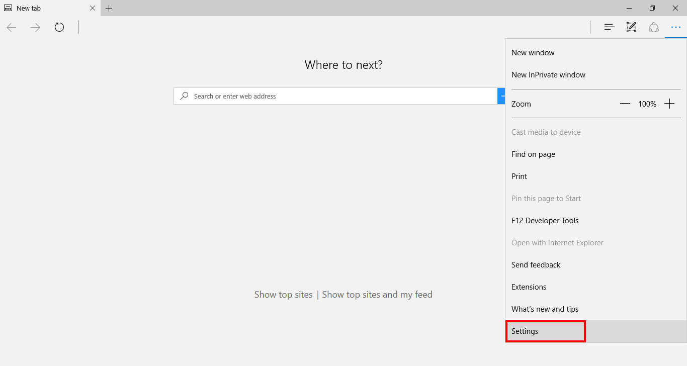Select Print from the menu

pyautogui.click(x=596, y=176)
